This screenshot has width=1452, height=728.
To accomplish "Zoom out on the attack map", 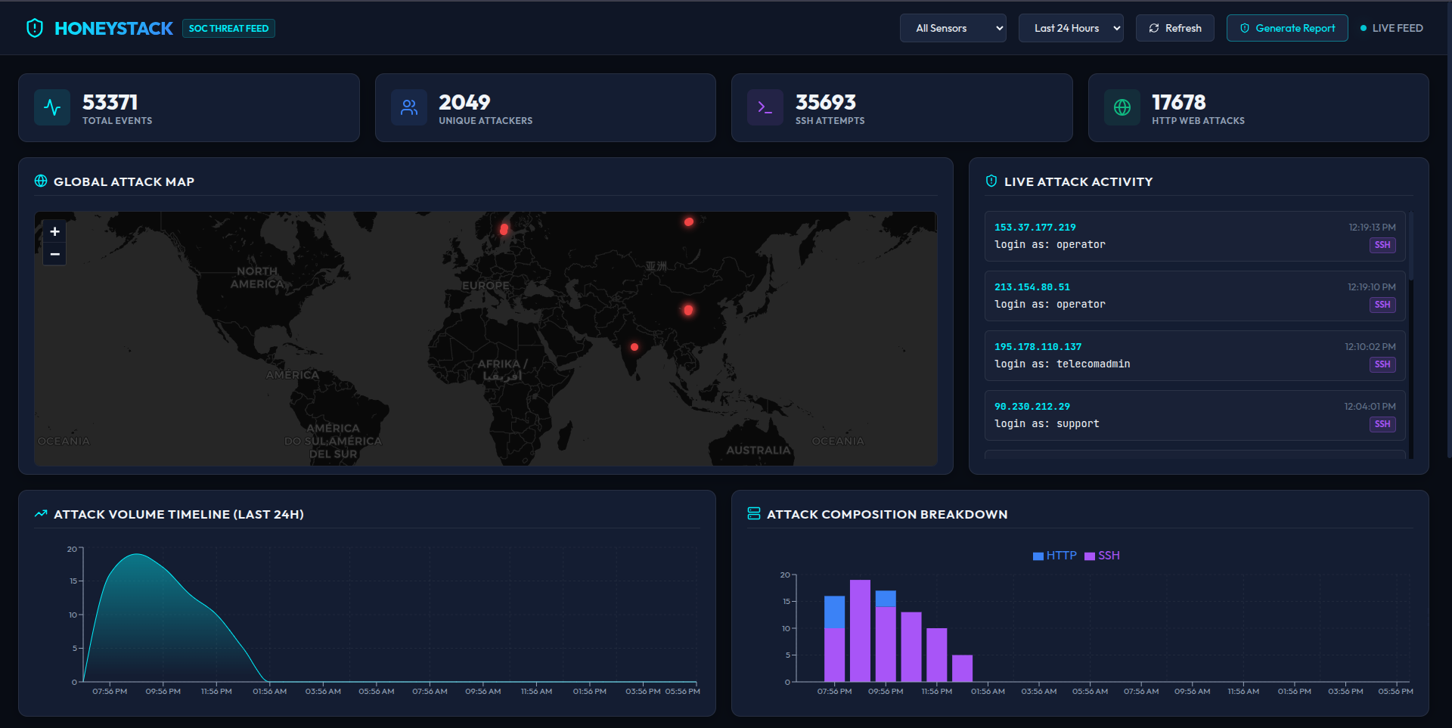I will coord(54,254).
